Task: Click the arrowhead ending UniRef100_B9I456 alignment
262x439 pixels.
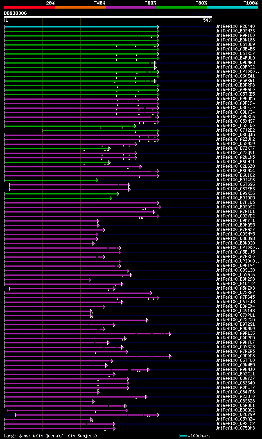Action: pos(97,180)
